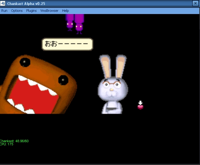Screen dimensions: 200x165
Task: Click the white down-arrow cursor above pink gem
Action: [140, 103]
